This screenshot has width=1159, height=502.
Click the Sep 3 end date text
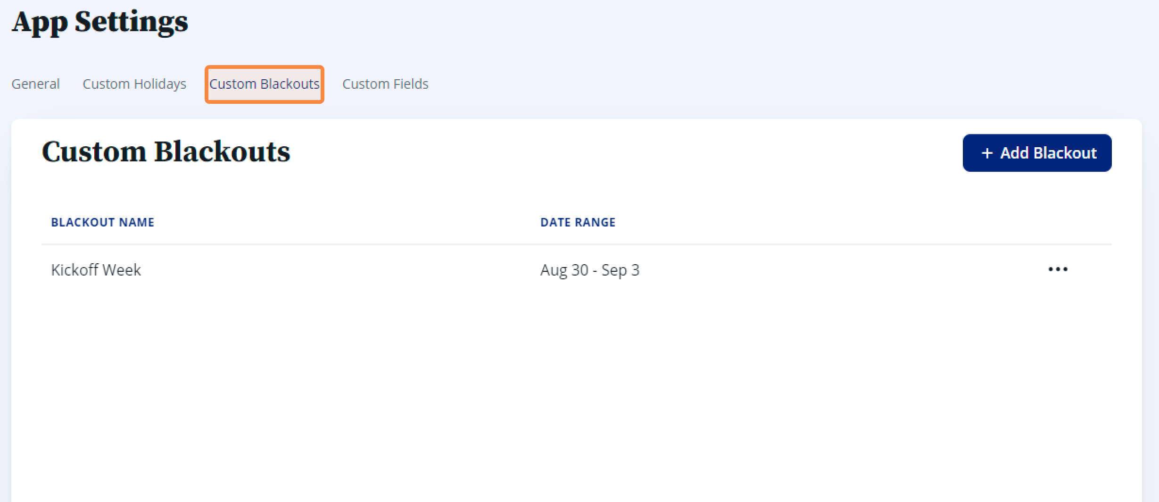click(621, 270)
